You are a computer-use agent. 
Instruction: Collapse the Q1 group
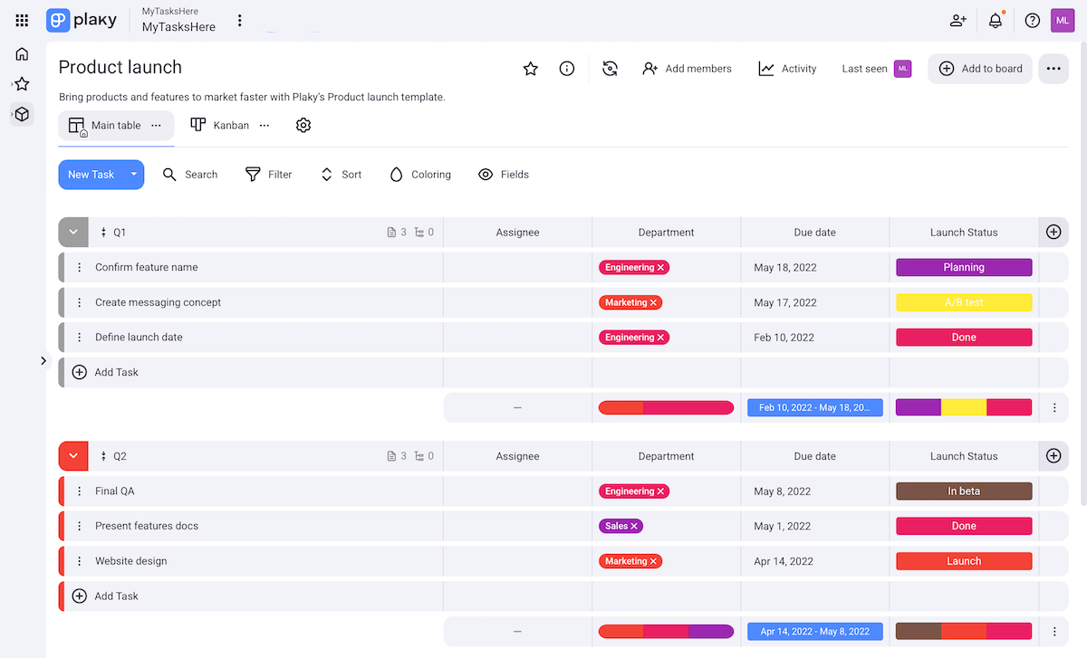73,233
